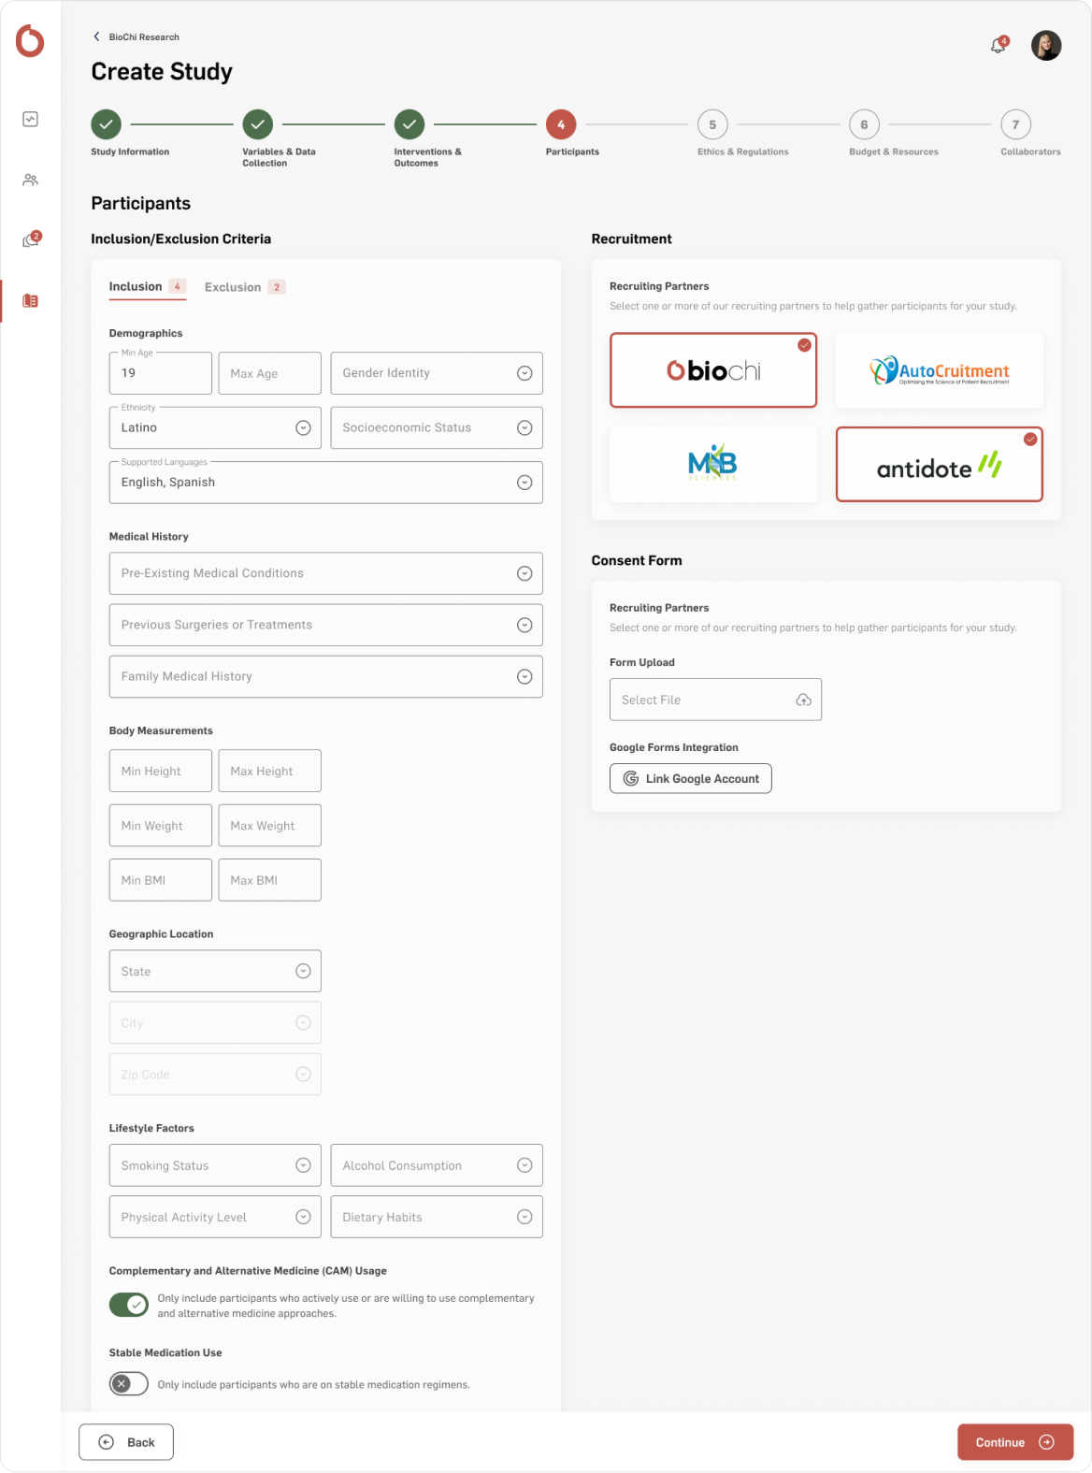This screenshot has width=1092, height=1473.
Task: Open the Socioeconomic Status dropdown
Action: pos(437,427)
